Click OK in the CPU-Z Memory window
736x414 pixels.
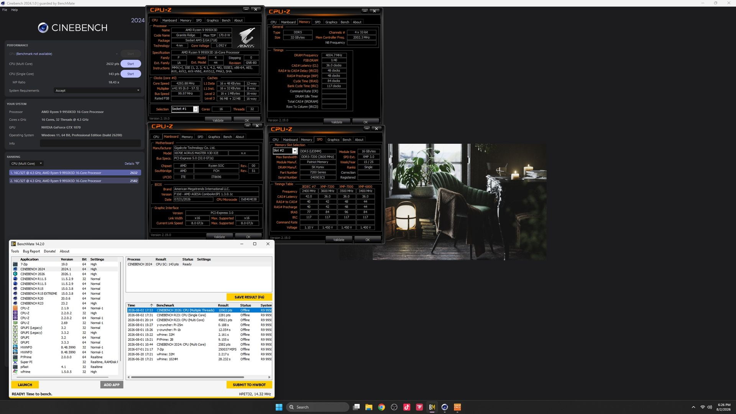click(365, 122)
